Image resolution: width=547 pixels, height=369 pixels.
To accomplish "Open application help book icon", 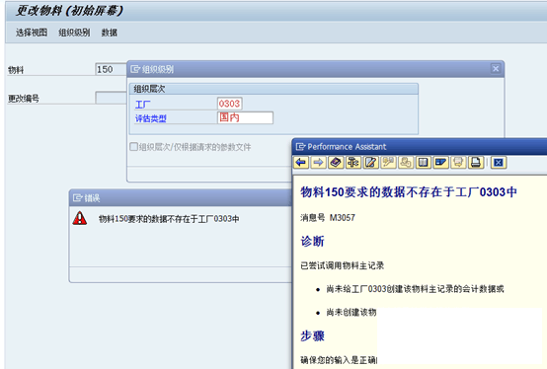I will pyautogui.click(x=336, y=163).
